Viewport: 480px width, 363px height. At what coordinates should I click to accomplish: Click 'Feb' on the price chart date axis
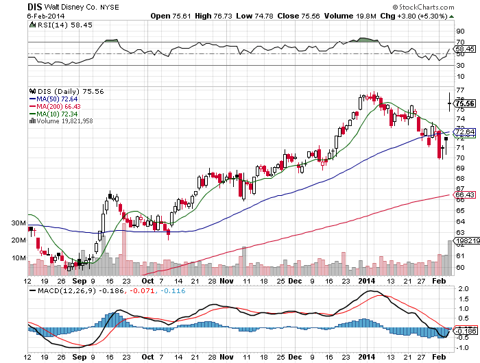[439, 281]
